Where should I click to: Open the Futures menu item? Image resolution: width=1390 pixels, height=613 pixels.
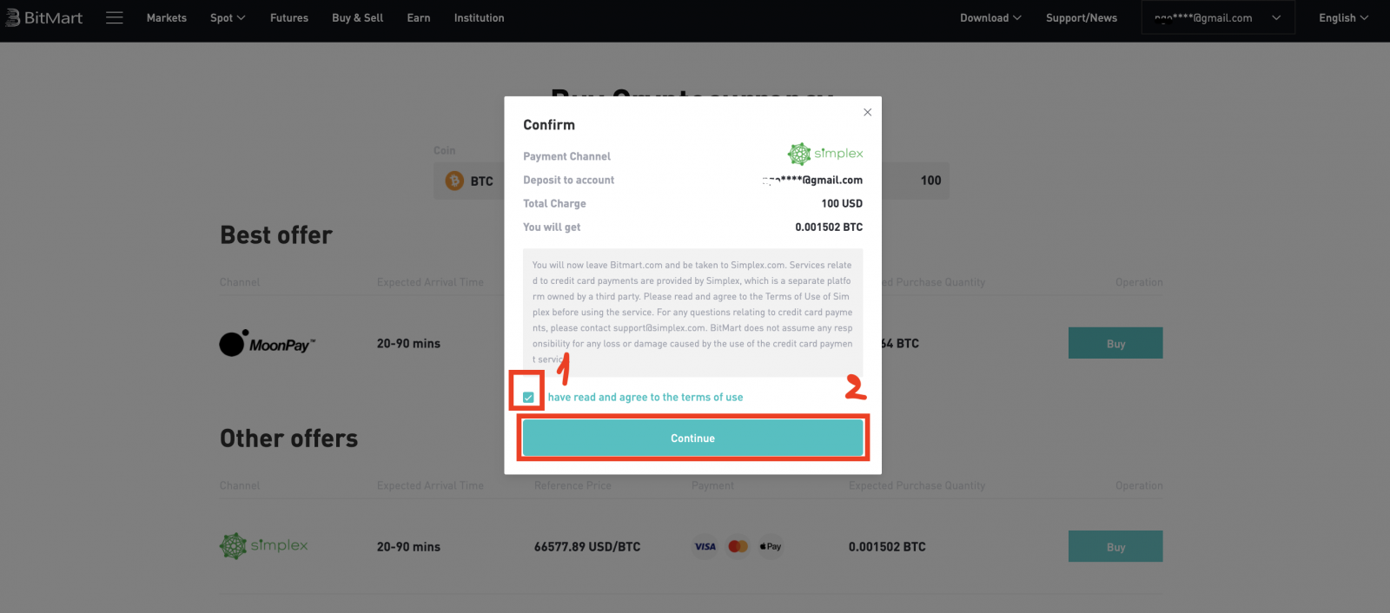[288, 17]
